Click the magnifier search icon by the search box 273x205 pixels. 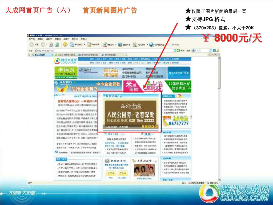[214, 50]
